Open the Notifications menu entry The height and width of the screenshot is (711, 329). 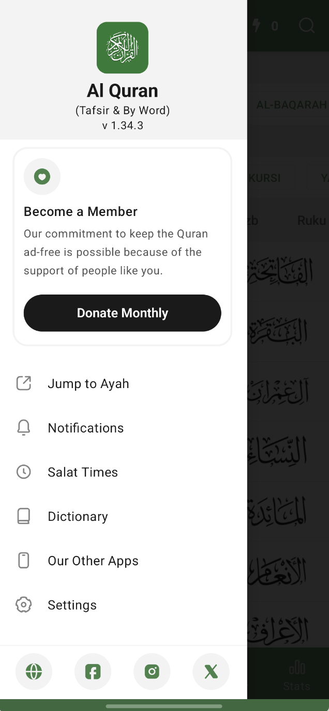point(86,428)
